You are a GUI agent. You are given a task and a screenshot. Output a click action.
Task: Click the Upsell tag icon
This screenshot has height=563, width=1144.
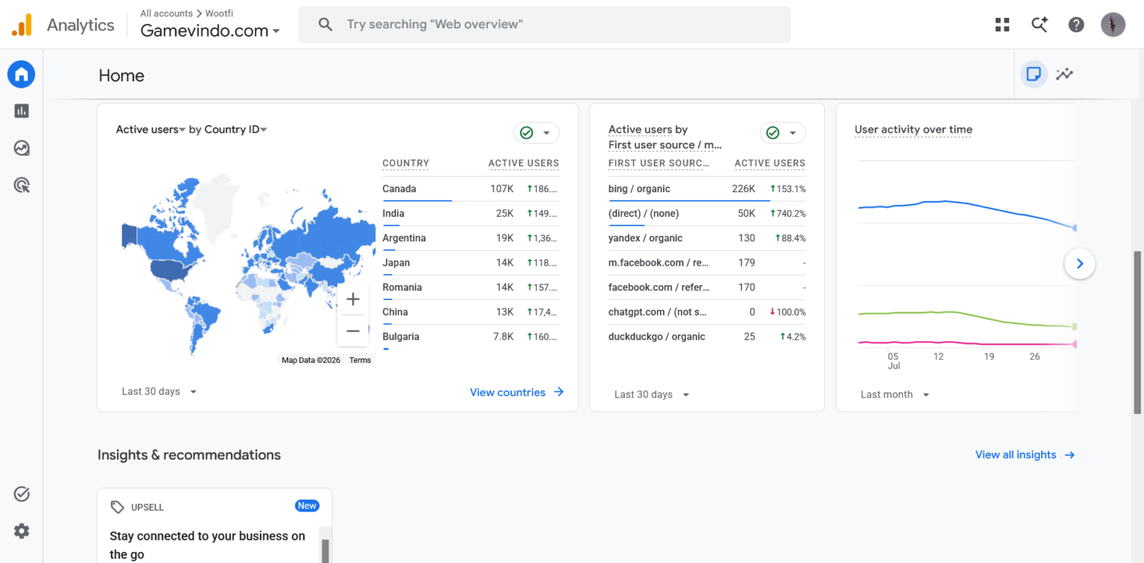[x=117, y=507]
